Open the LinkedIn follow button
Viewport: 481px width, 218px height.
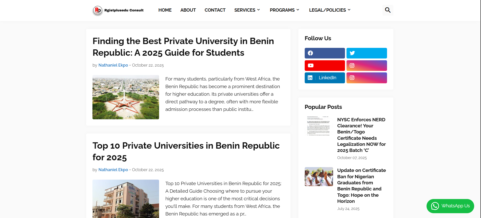tap(324, 78)
